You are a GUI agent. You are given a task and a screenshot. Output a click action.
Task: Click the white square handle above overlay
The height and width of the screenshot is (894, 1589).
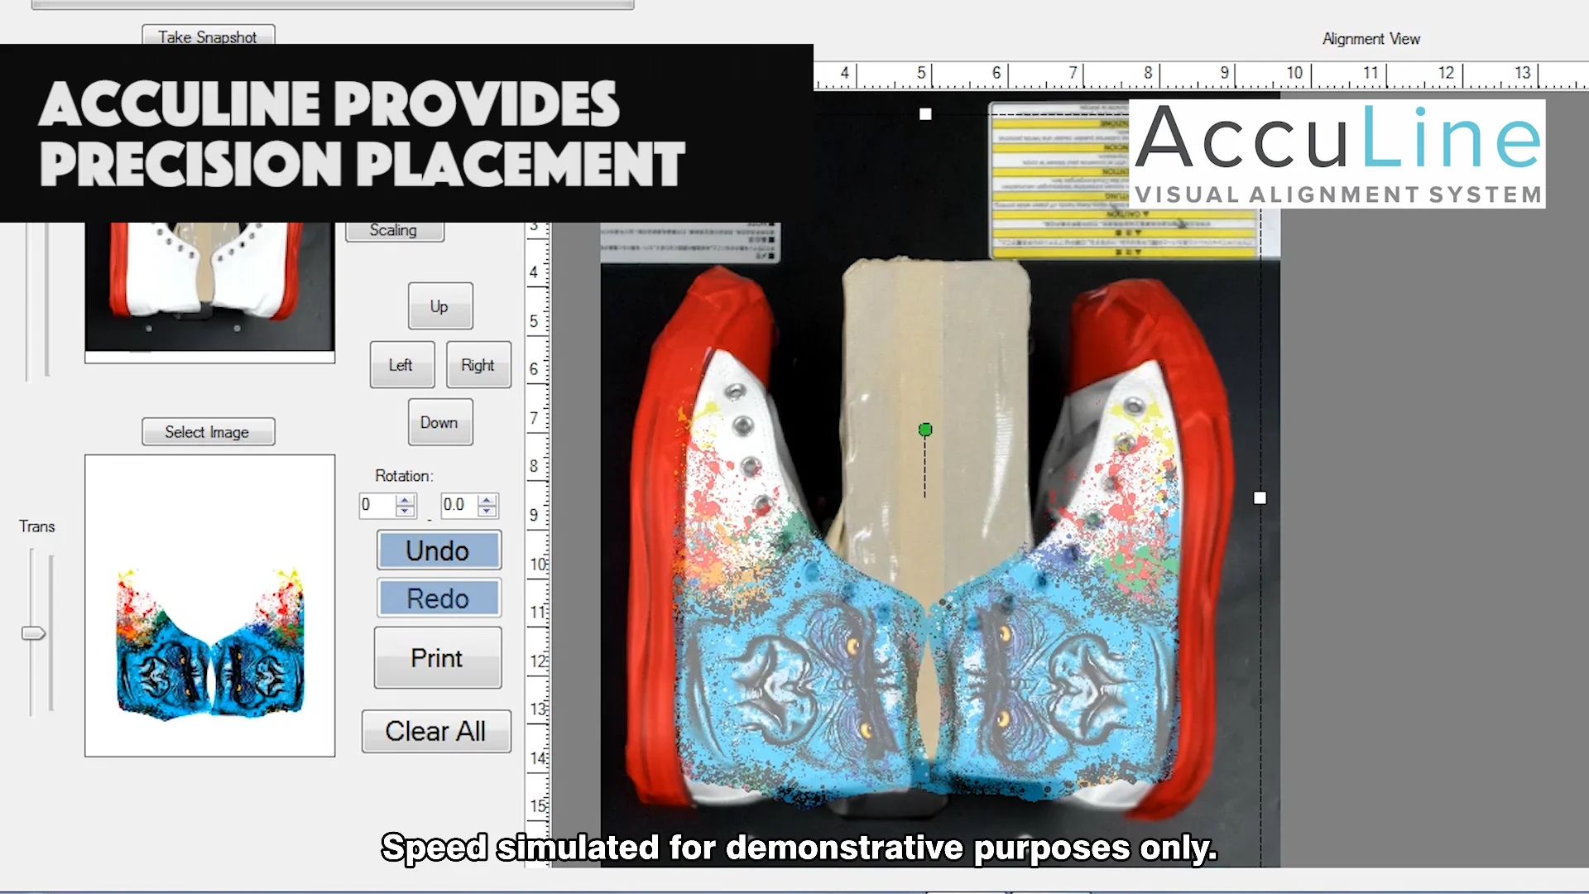[x=925, y=114]
